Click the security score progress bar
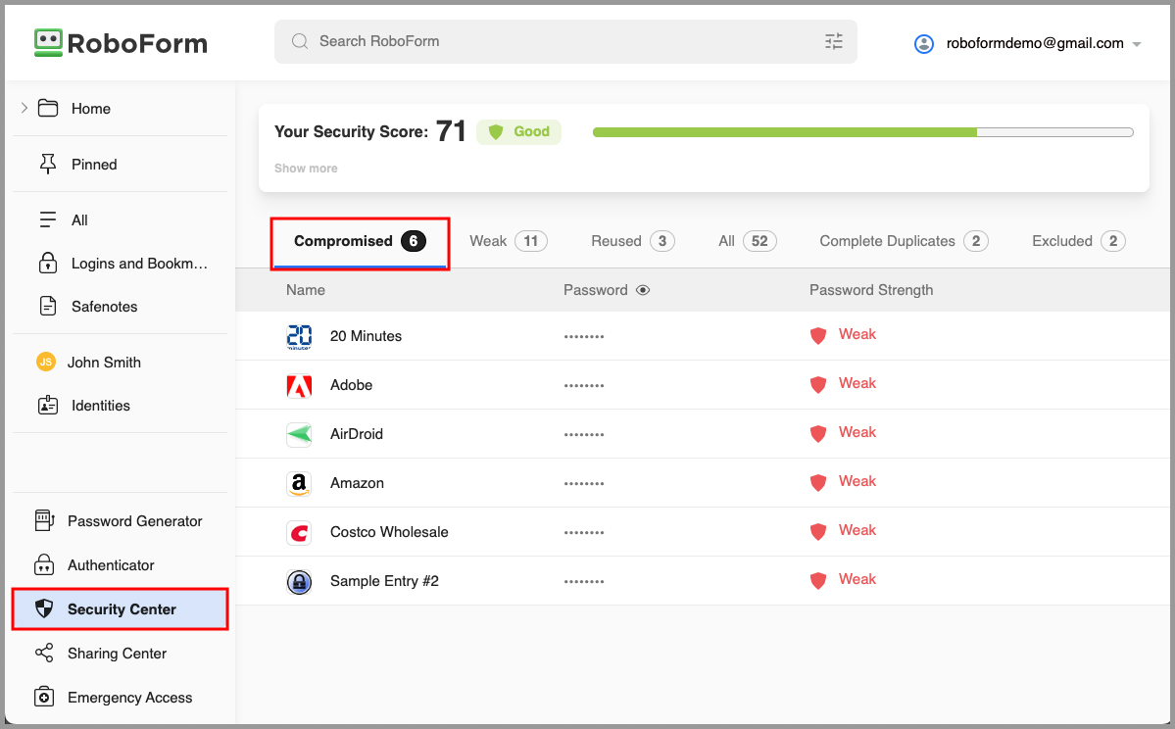Viewport: 1175px width, 729px height. (x=862, y=132)
